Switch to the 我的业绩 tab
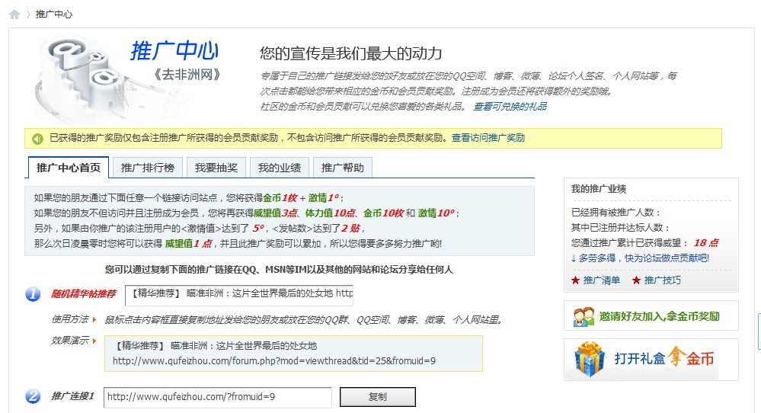 pos(280,168)
